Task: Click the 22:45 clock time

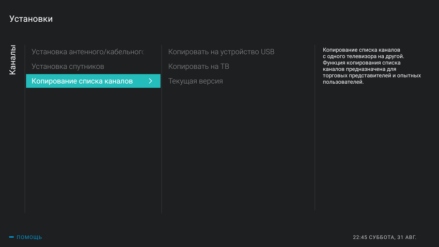Action: point(360,237)
